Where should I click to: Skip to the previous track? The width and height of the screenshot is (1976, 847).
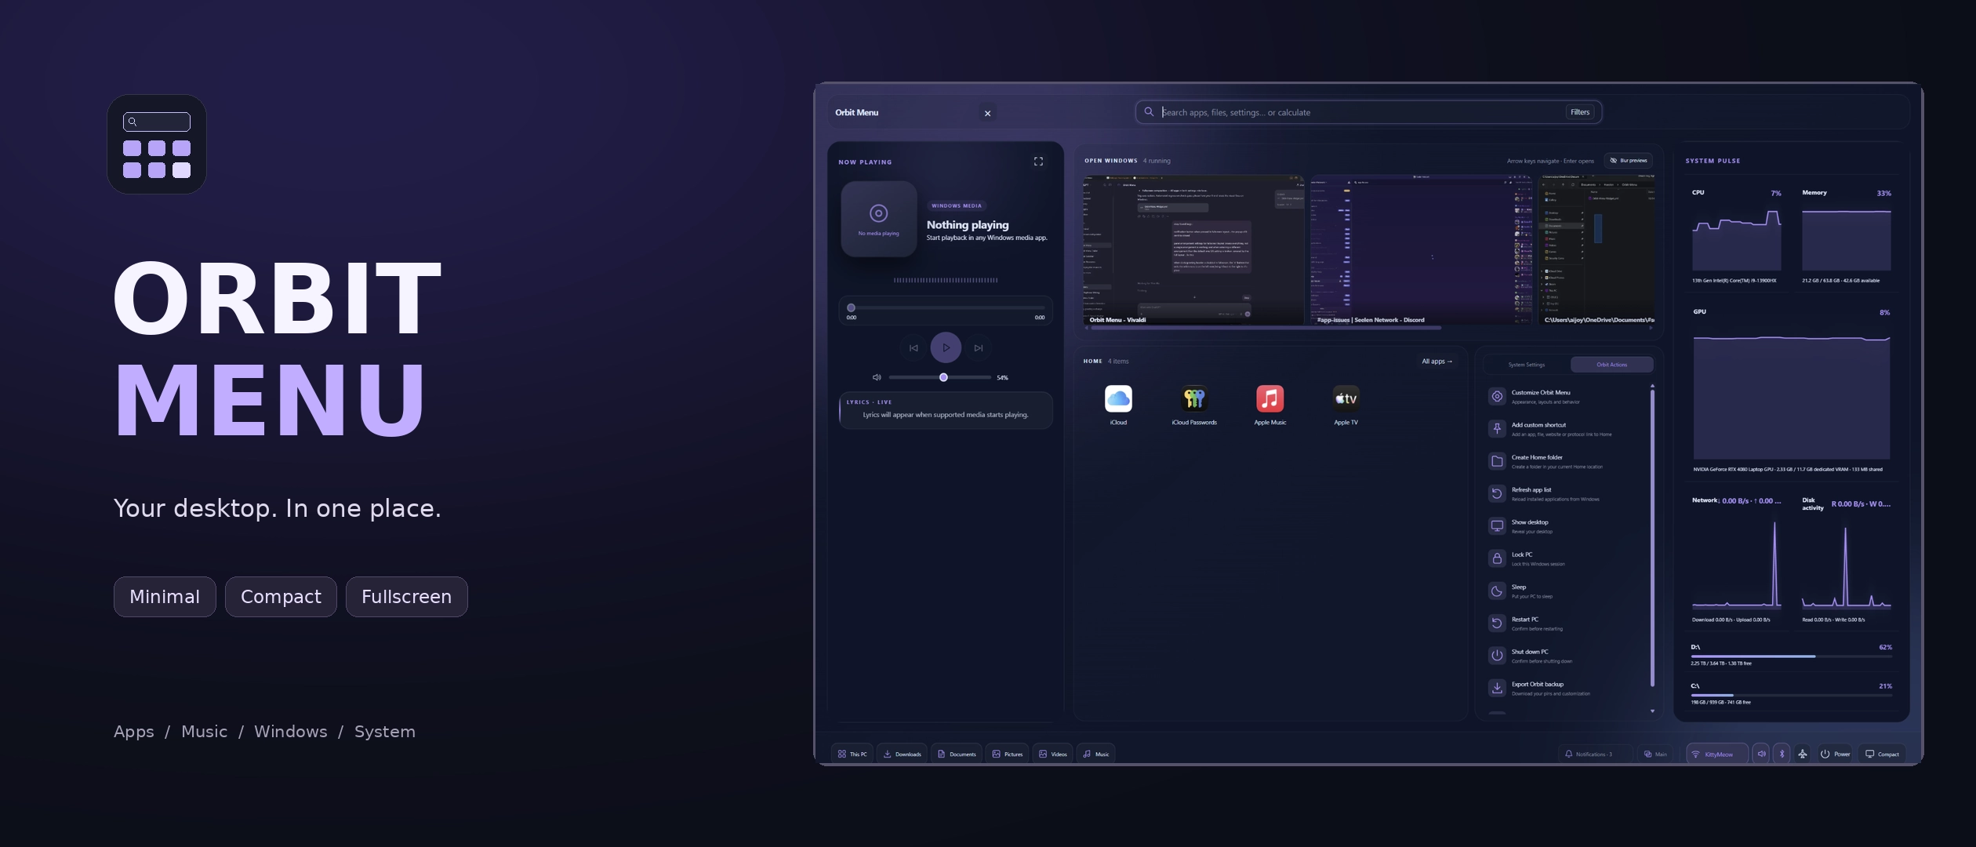(914, 347)
